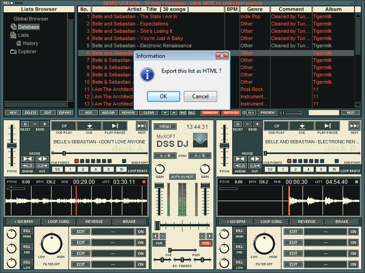365x273 pixels.
Task: Sort the playlist by the Genre column header
Action: pos(254,10)
